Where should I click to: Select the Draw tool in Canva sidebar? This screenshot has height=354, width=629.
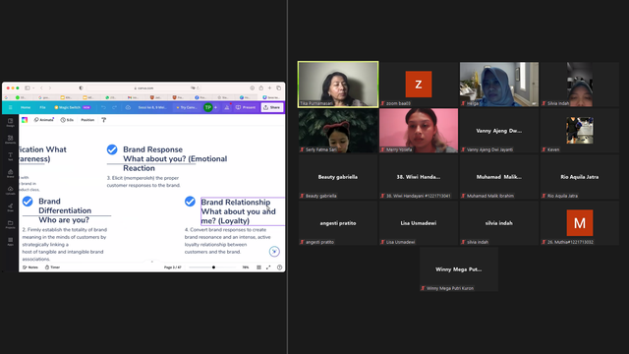tap(11, 207)
